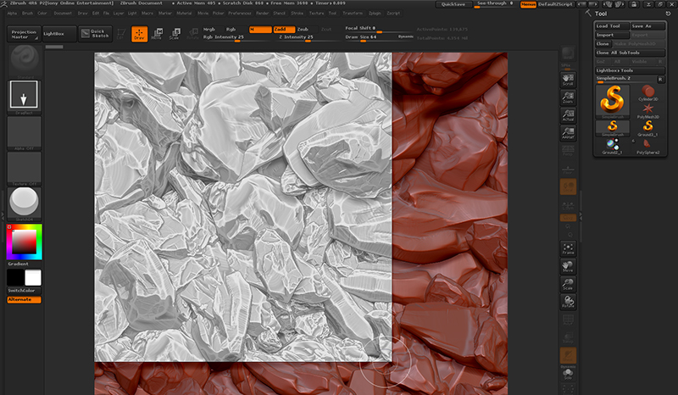
Task: Click the R button beside SimpleBrush slider
Action: (x=660, y=79)
